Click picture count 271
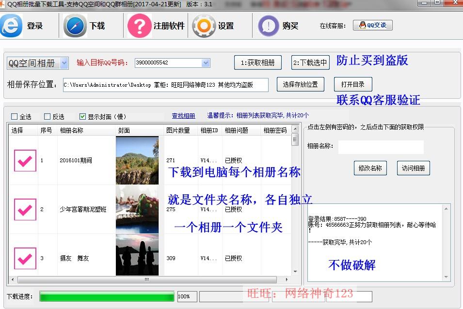The width and height of the screenshot is (463, 309). click(x=171, y=160)
